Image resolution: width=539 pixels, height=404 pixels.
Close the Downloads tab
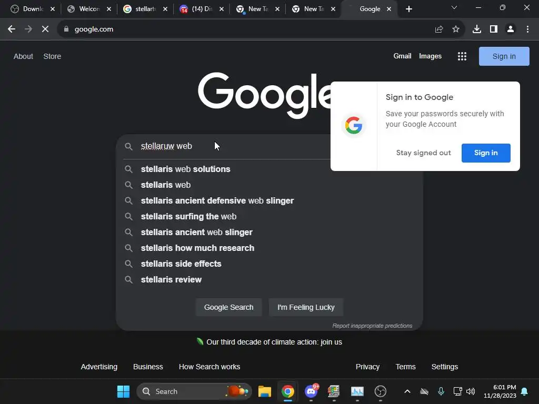(53, 9)
